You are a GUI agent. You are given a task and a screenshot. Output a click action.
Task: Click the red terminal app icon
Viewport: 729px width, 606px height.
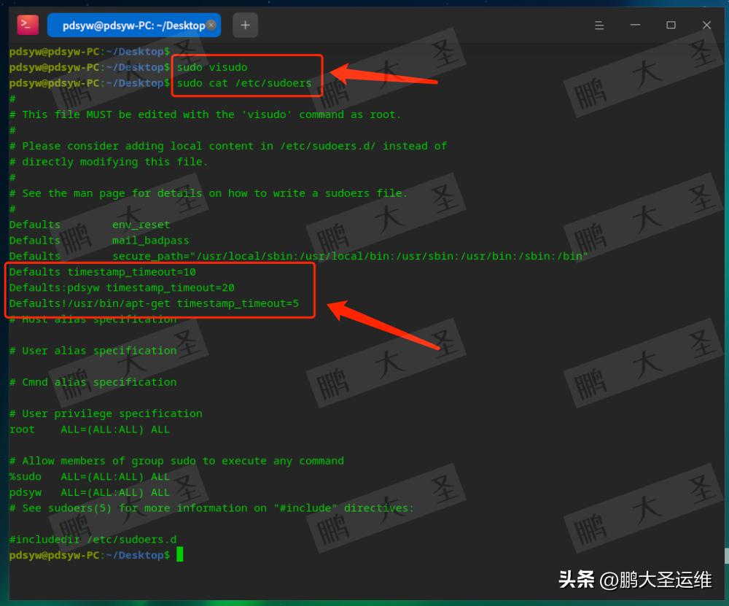(x=28, y=25)
